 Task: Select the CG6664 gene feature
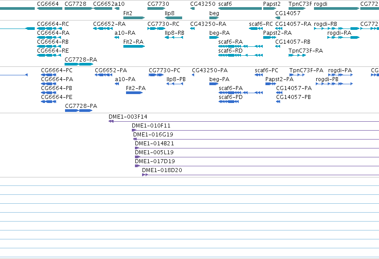pos(49,8)
